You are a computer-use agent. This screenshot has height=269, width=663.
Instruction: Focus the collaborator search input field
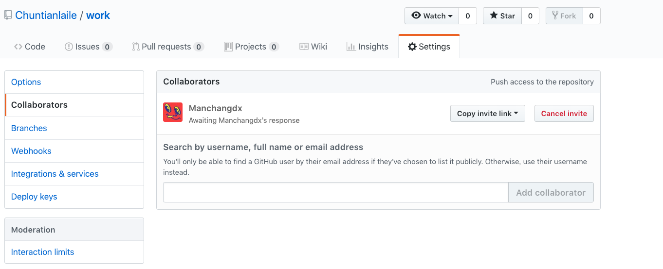coord(336,192)
